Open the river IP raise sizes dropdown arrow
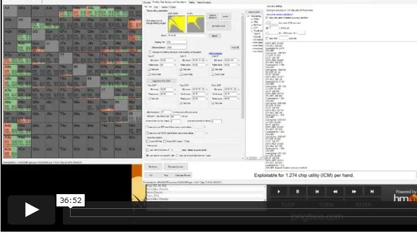The image size is (417, 234). (238, 65)
